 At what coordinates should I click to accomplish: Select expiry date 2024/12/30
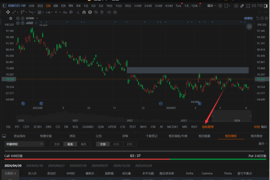coord(121,165)
